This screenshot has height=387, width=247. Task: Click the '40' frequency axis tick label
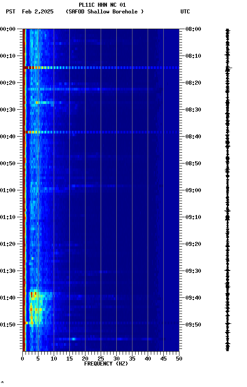[148, 359]
